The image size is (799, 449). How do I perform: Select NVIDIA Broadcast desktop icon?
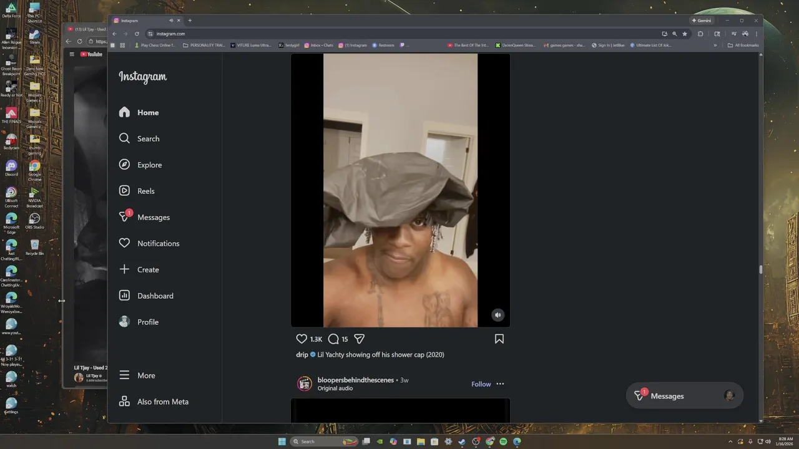tap(34, 196)
